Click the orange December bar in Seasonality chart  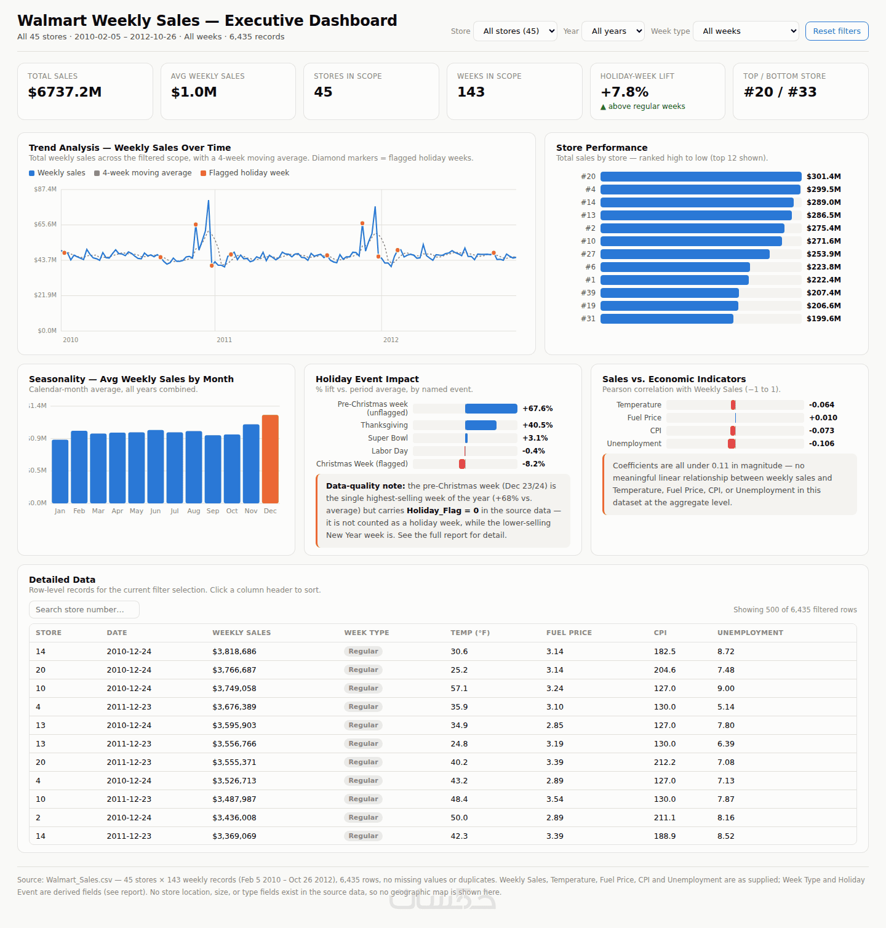click(270, 459)
